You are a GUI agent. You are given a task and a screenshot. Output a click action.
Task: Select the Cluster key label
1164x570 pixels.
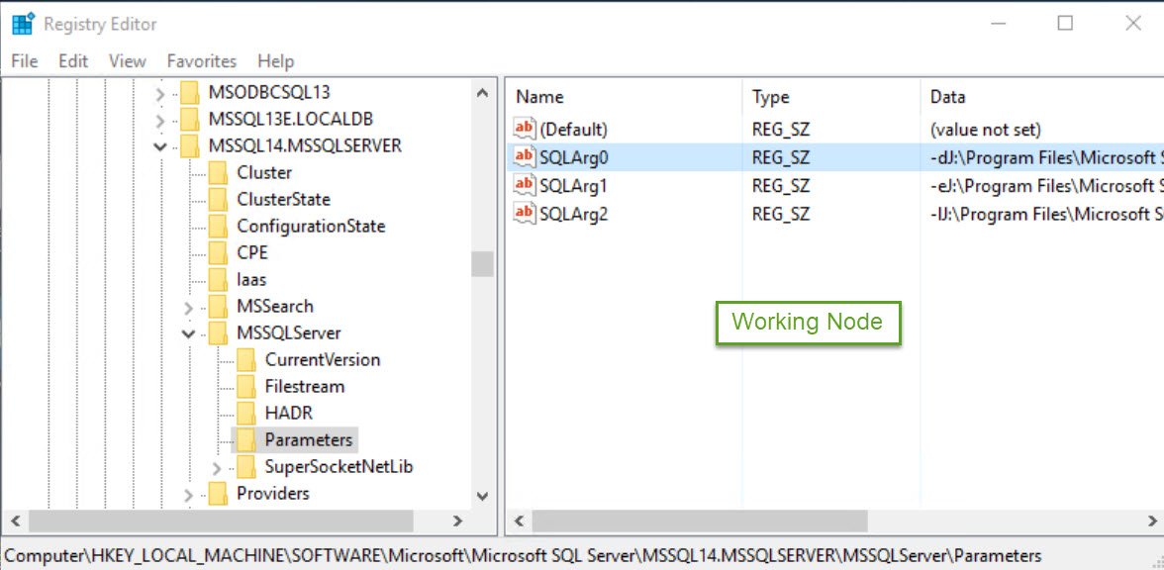[x=264, y=173]
